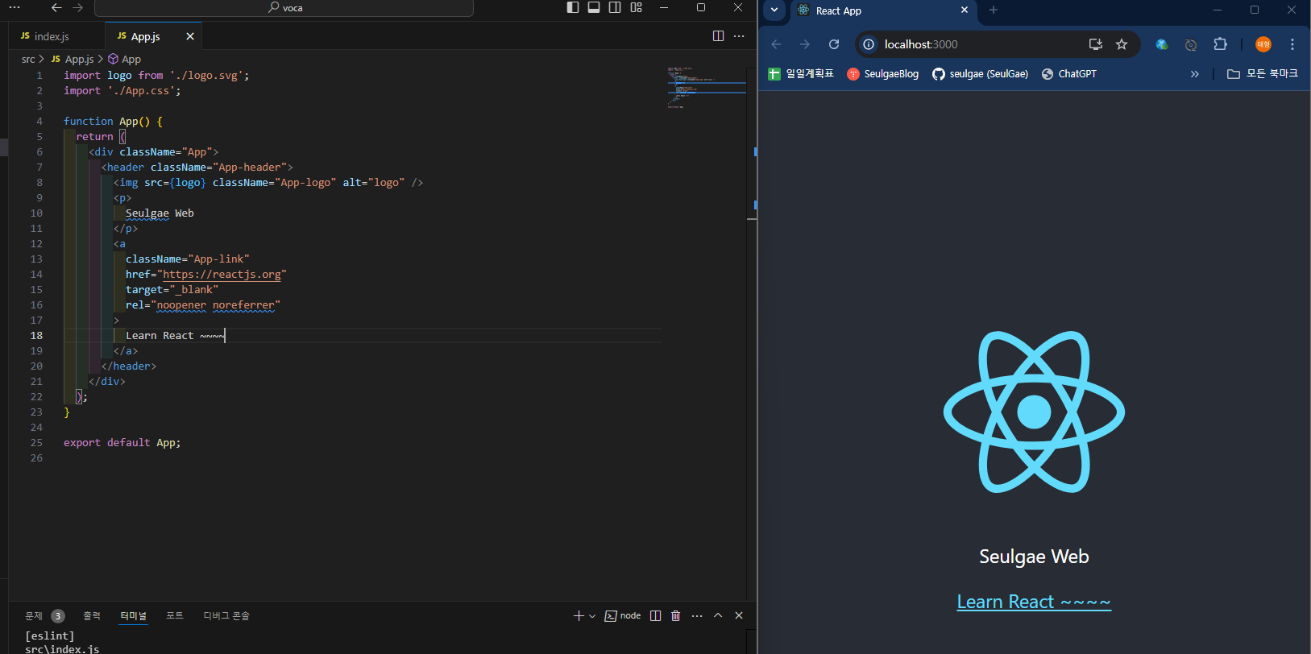Click the grey circular extension icon
Viewport: 1311px width, 654px height.
1191,44
